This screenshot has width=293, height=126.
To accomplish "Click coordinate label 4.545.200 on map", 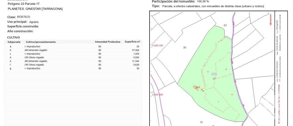I will coord(157,46).
